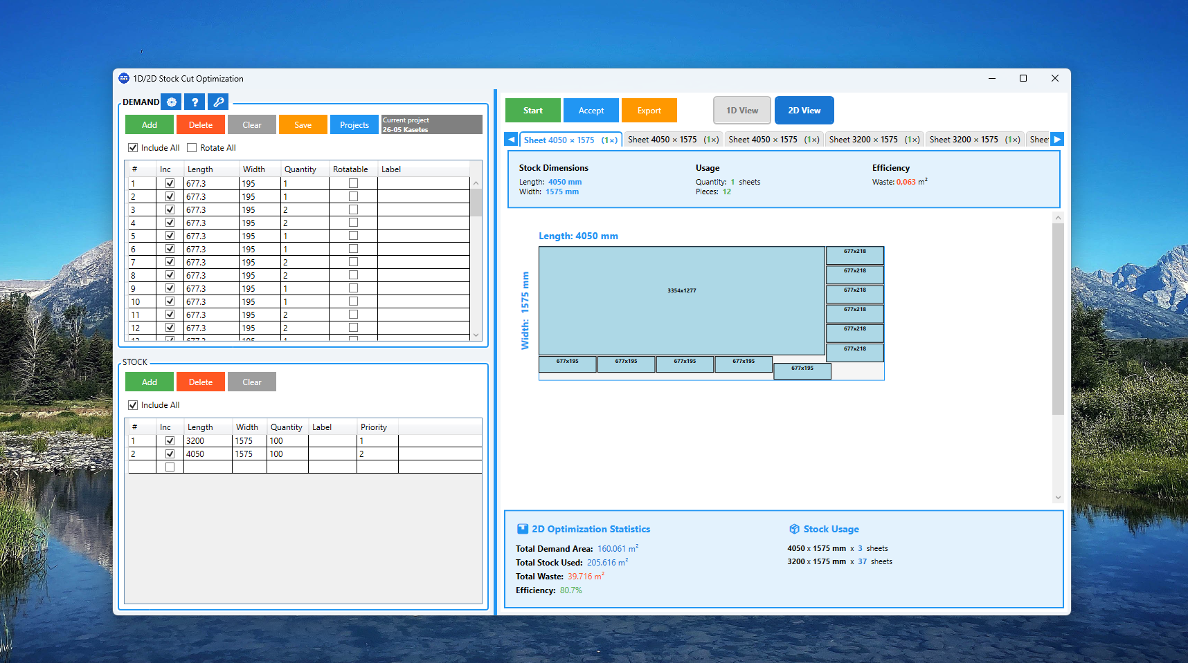Uncheck Include All in the Stock section
This screenshot has height=663, width=1188.
click(133, 404)
